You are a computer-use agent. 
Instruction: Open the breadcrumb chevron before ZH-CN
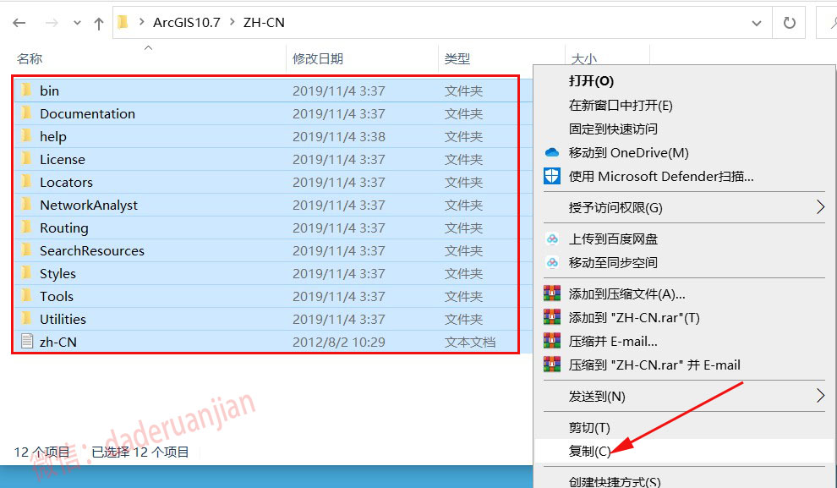pyautogui.click(x=232, y=23)
